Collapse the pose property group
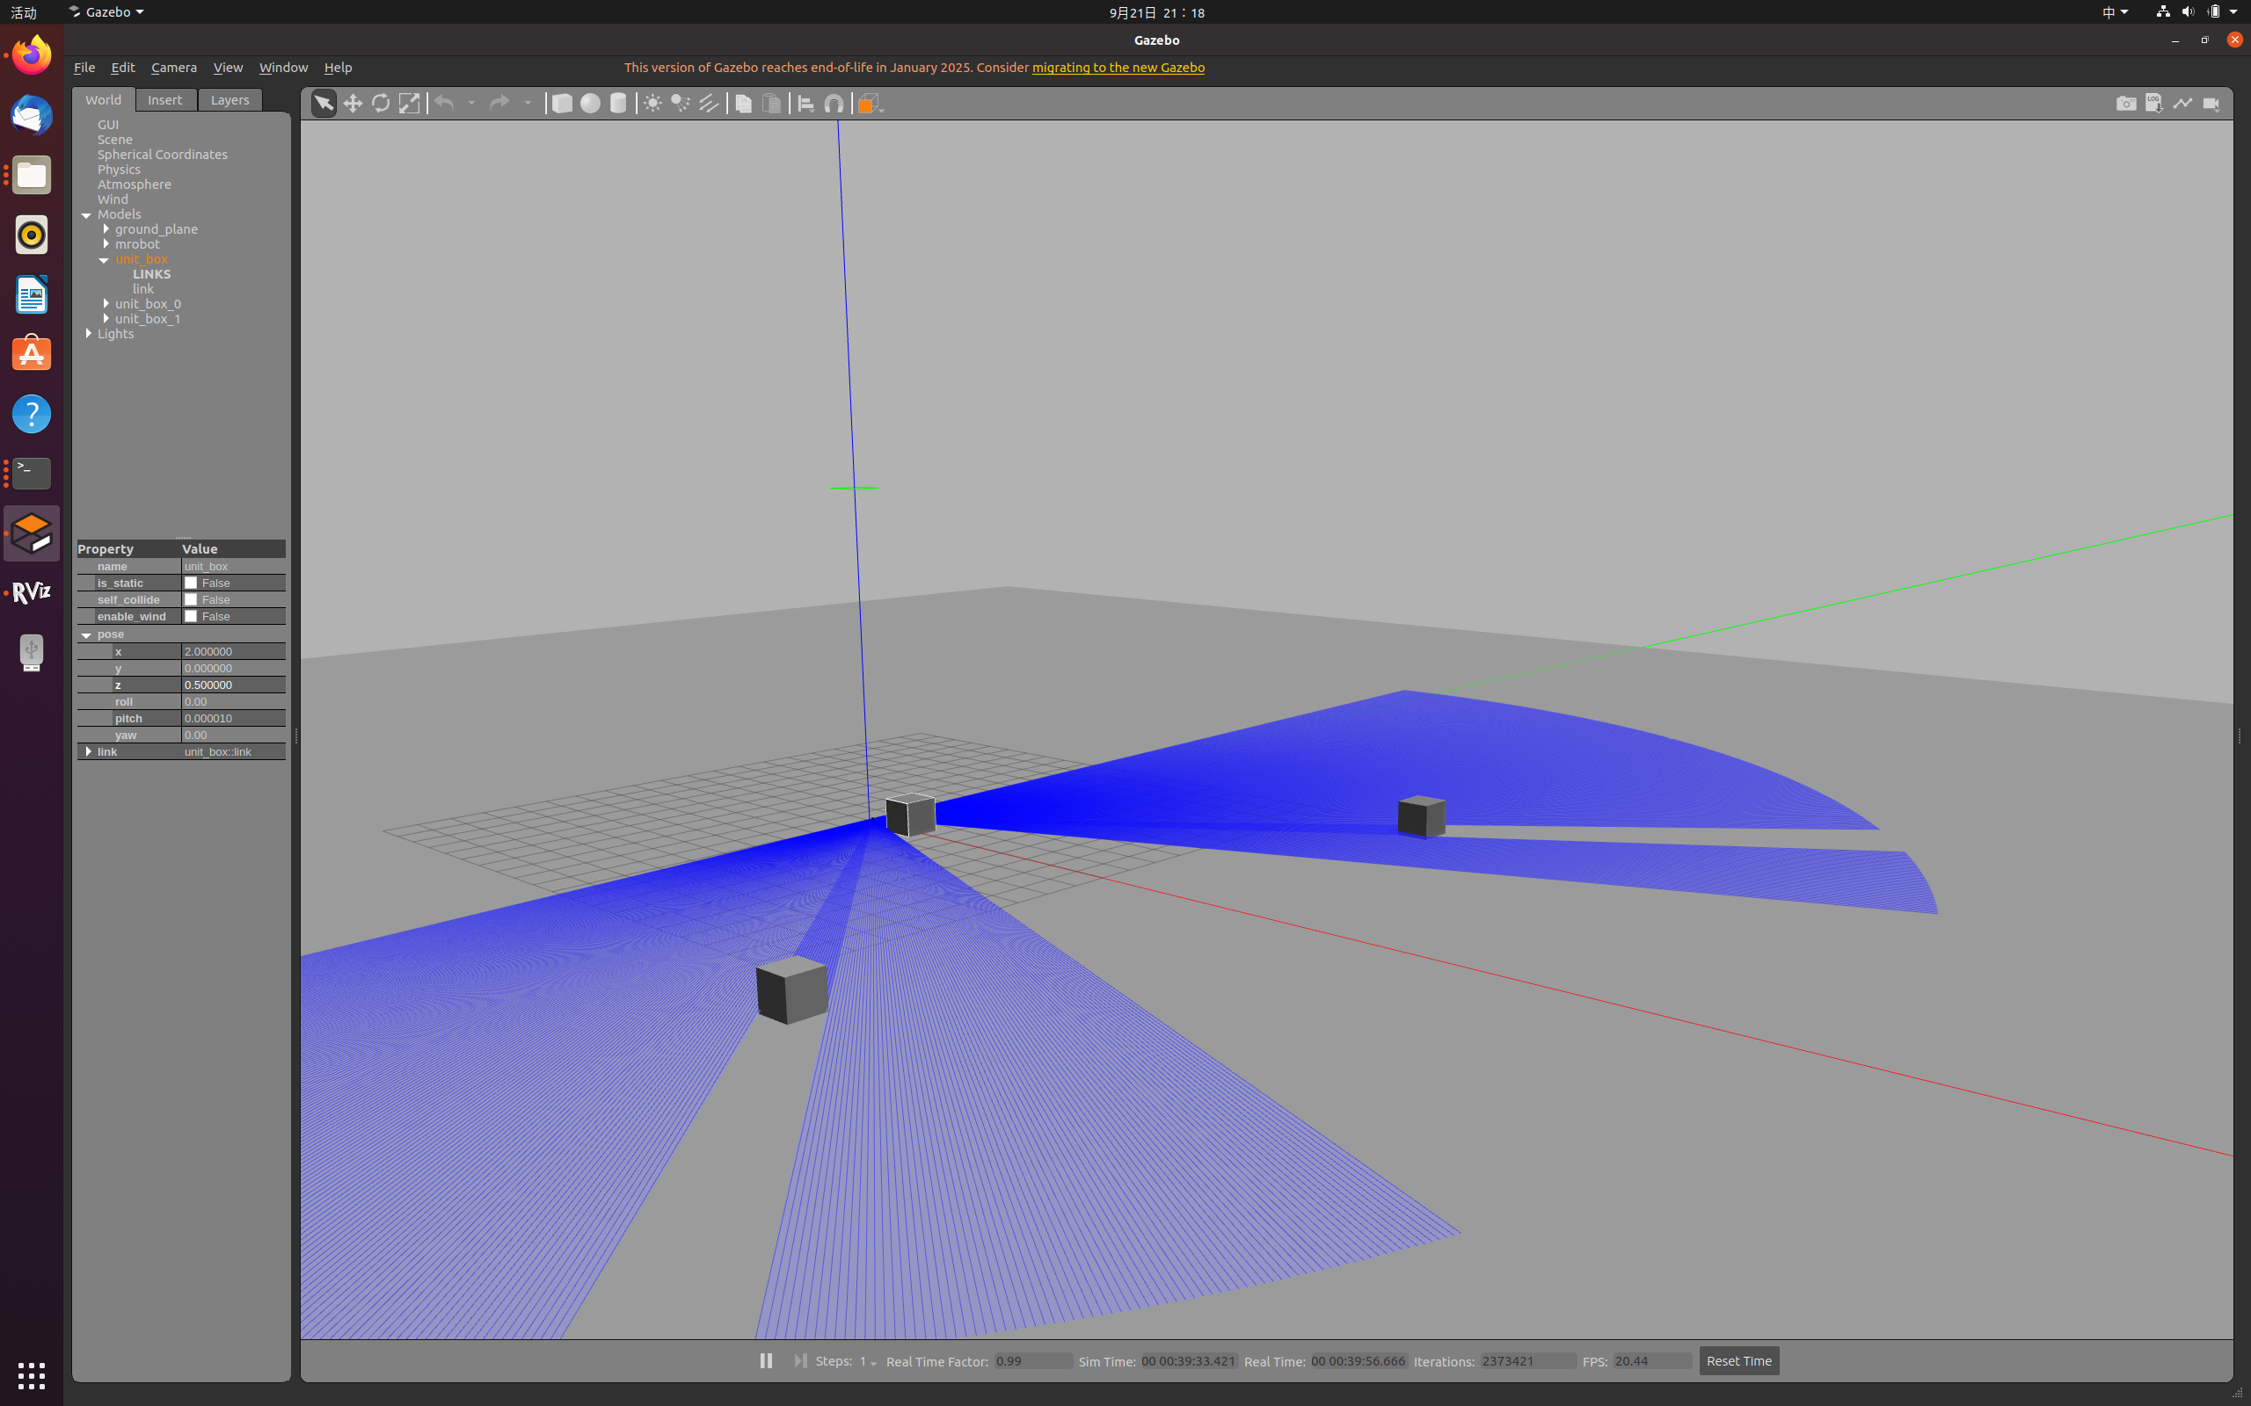The width and height of the screenshot is (2251, 1406). click(x=86, y=634)
